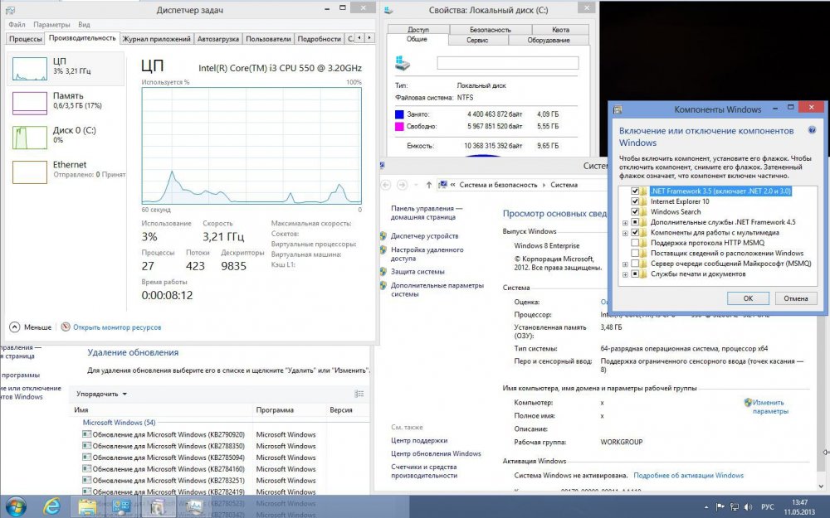Open the volume speaker icon
Screen dimensions: 830x518
pyautogui.click(x=748, y=507)
